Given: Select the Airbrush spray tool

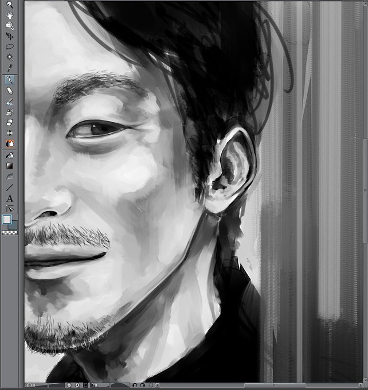Looking at the screenshot, I should pos(9,112).
